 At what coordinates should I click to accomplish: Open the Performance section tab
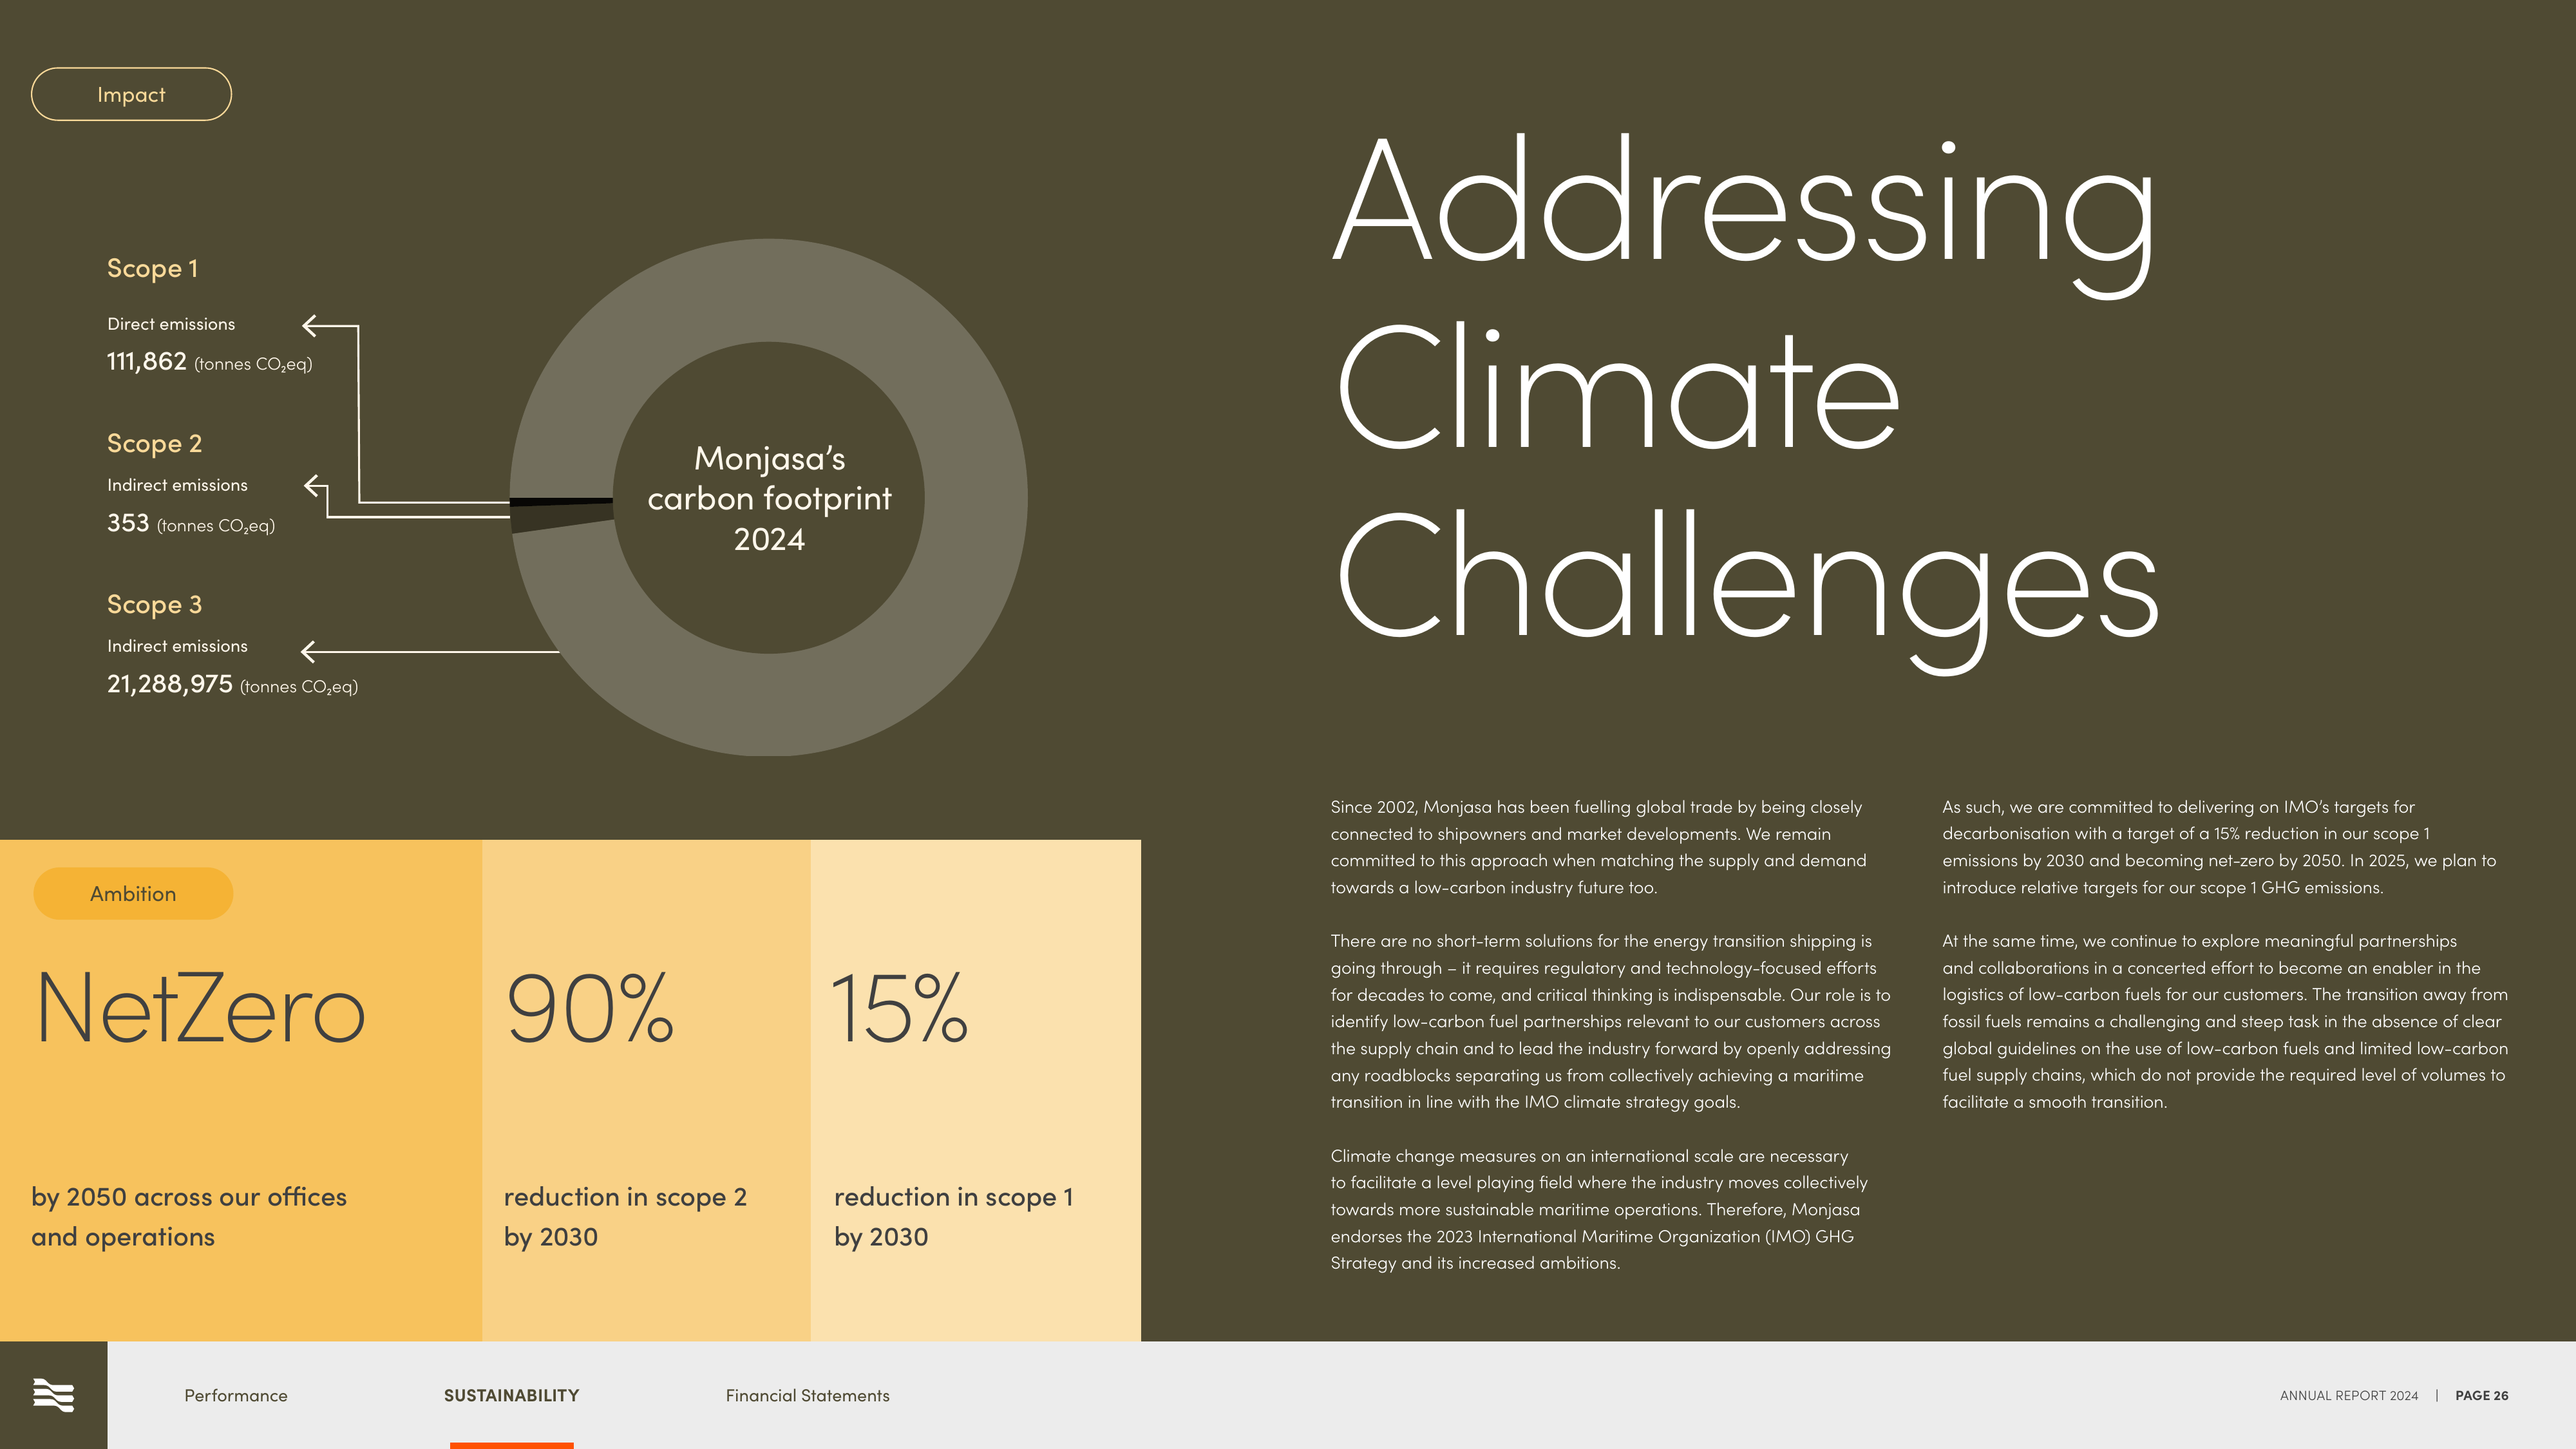[236, 1395]
